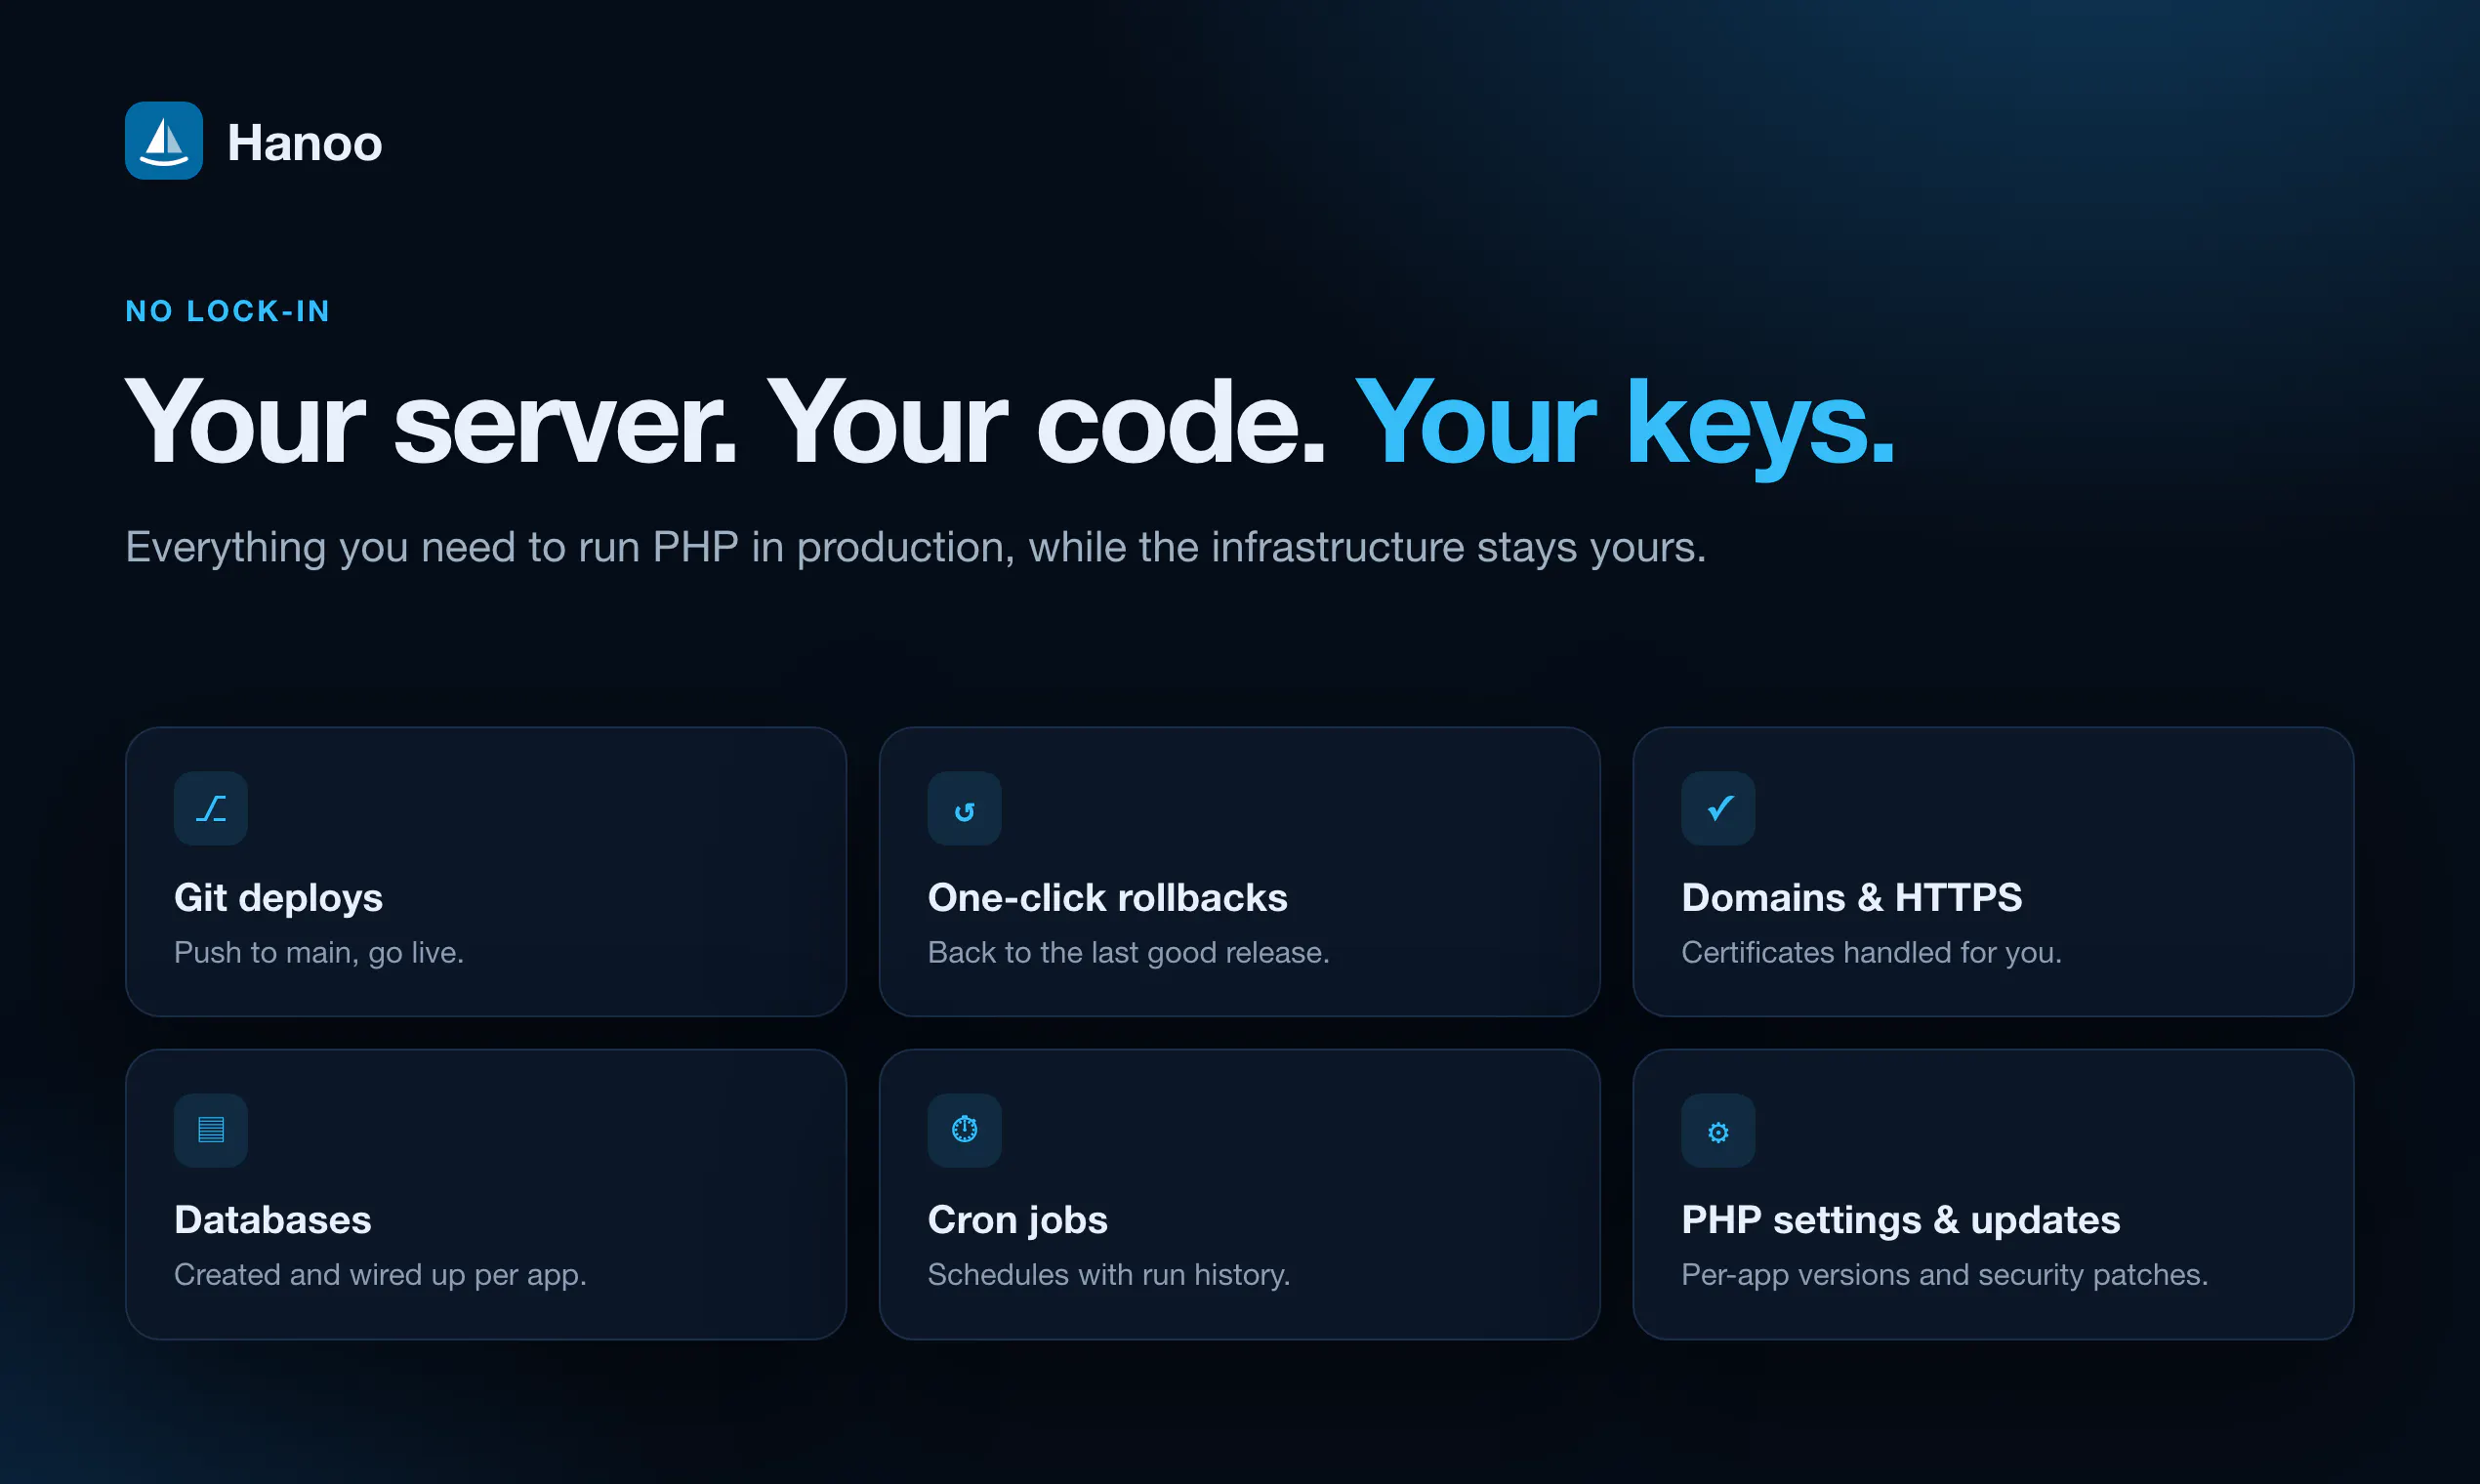This screenshot has width=2480, height=1484.
Task: Click the Hanoo brand name text
Action: 304,143
